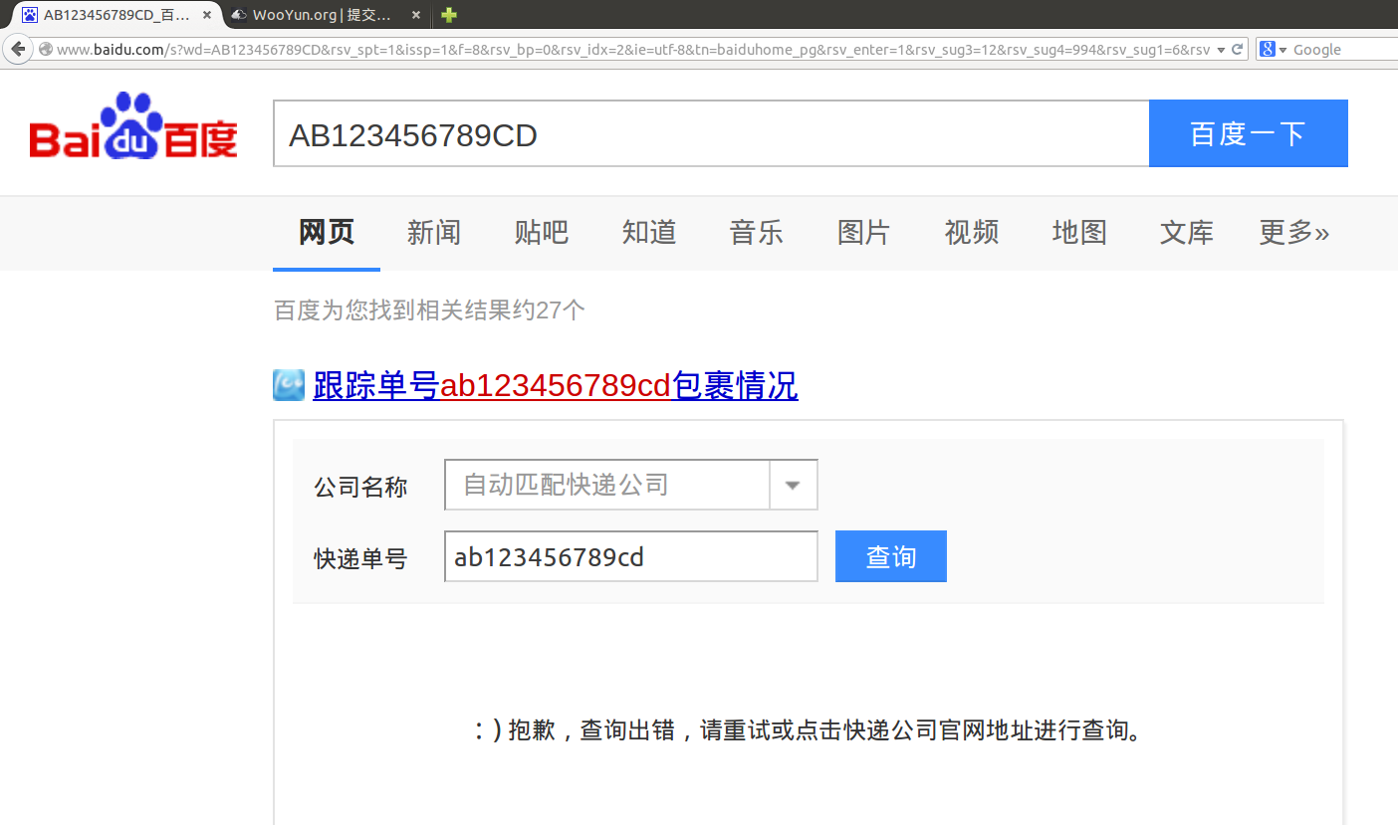Open the 跟踪单号ab123456789cd包裹情况 result link
This screenshot has width=1398, height=825.
pyautogui.click(x=556, y=385)
